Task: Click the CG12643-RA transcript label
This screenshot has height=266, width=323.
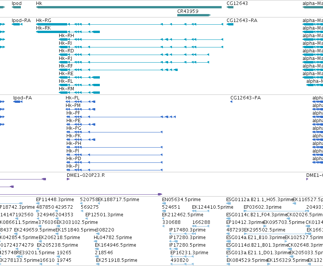Action: point(242,20)
